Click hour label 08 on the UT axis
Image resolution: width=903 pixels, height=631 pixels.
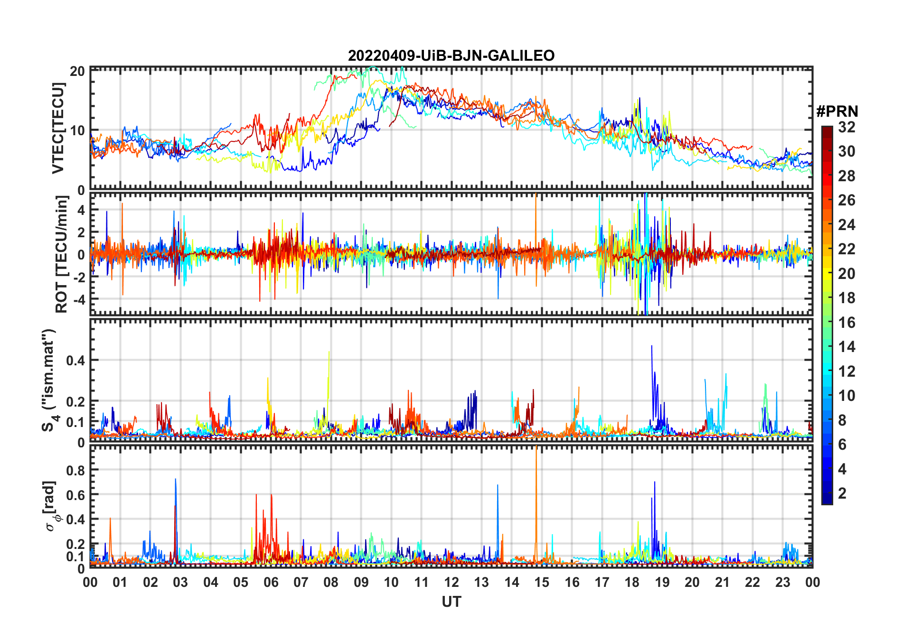(x=331, y=582)
